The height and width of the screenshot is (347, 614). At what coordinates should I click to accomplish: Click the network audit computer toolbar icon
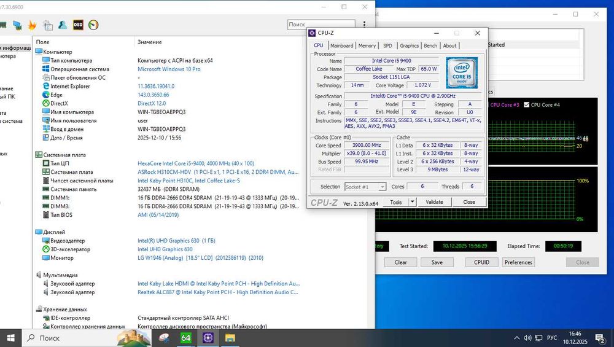[x=17, y=25]
